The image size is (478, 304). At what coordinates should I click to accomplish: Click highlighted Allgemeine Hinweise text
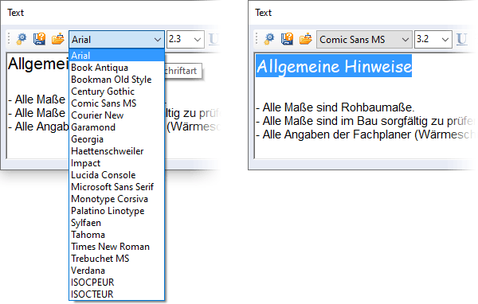click(x=334, y=66)
